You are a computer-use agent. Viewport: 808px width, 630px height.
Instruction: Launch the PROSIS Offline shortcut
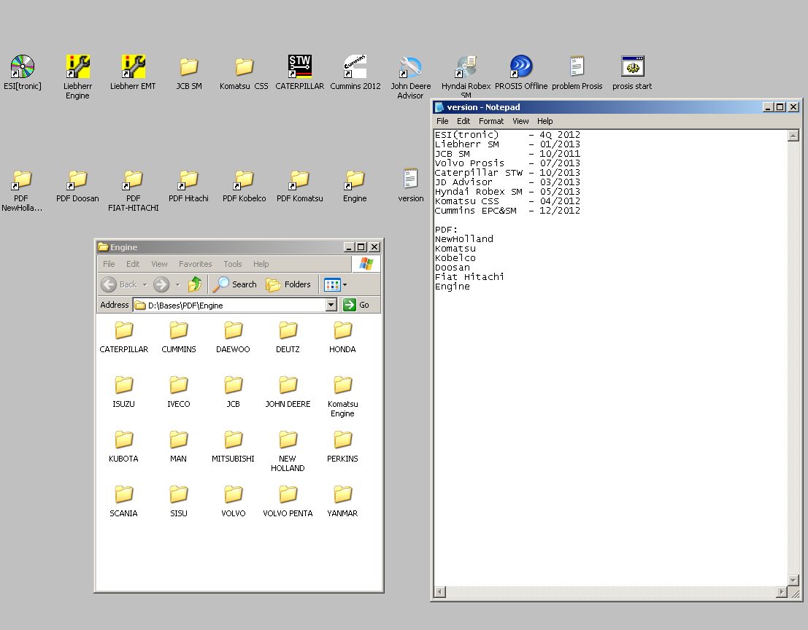click(521, 68)
